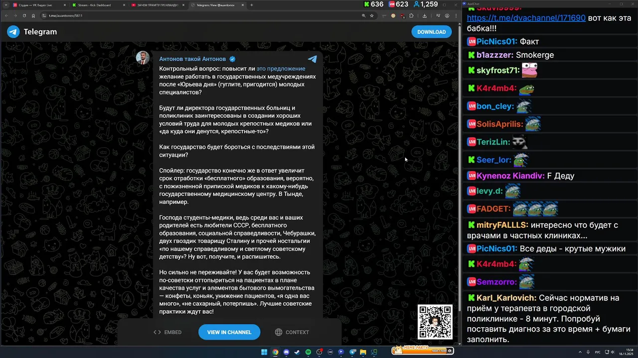Click username bon_cley in chat
This screenshot has height=358, width=638.
495,106
